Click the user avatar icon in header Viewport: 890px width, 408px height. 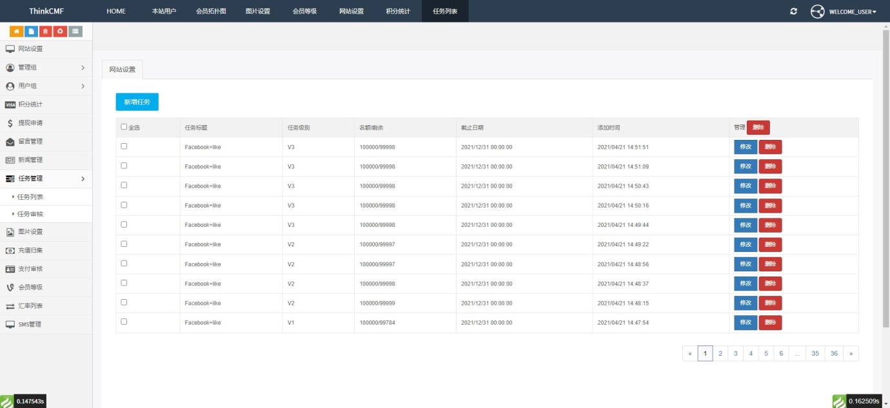tap(817, 12)
